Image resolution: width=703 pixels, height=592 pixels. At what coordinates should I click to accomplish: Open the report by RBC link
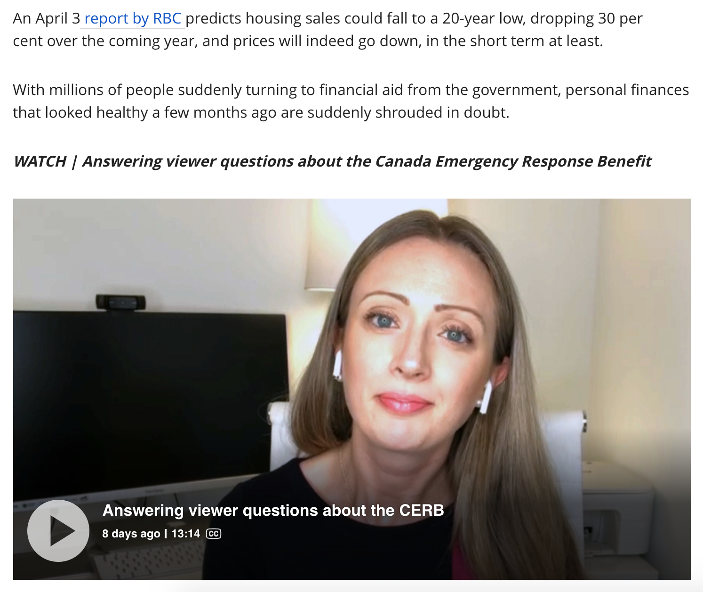coord(132,18)
